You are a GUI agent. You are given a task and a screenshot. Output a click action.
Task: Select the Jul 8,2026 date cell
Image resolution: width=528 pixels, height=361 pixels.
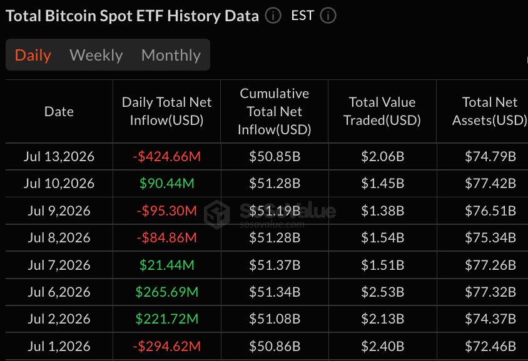pos(59,238)
